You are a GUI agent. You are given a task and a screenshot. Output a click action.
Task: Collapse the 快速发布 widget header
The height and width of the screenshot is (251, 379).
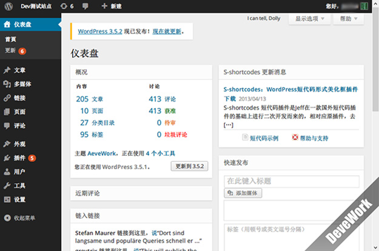291,162
